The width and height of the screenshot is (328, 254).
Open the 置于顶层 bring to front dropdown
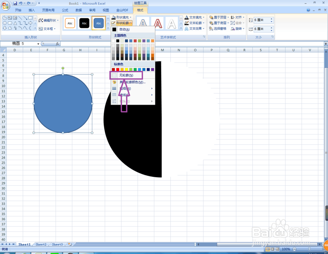219,17
